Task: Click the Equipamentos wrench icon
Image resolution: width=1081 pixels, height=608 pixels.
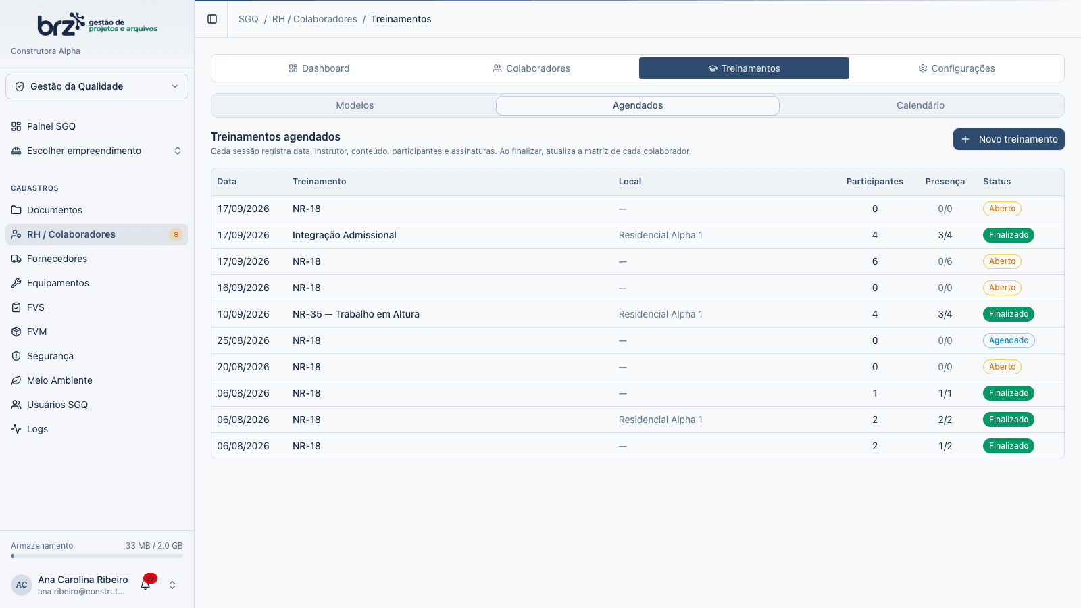Action: click(x=16, y=283)
